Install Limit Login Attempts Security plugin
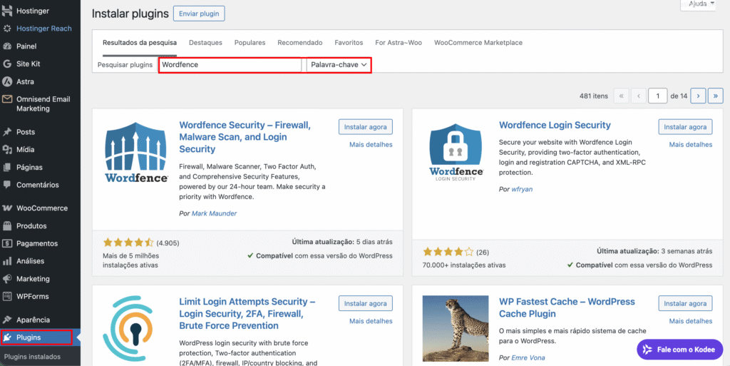This screenshot has height=366, width=730. click(x=366, y=303)
